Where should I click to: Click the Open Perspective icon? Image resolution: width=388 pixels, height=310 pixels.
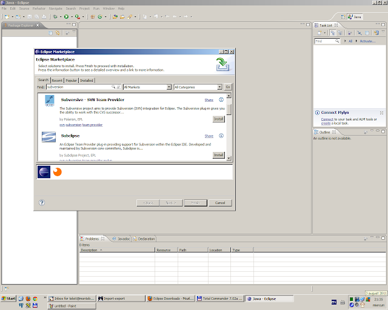click(343, 17)
